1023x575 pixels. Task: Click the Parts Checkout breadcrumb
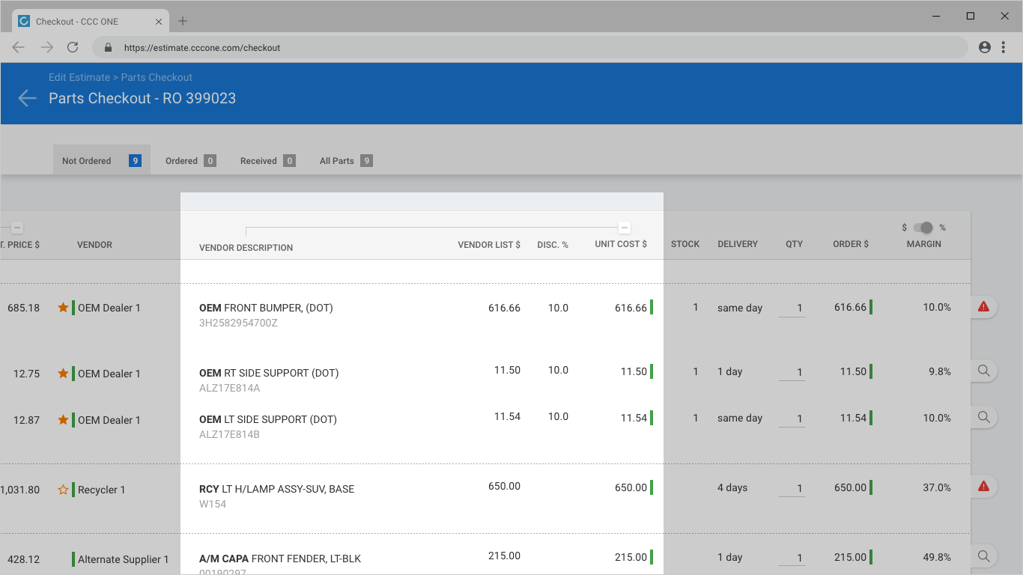tap(157, 77)
